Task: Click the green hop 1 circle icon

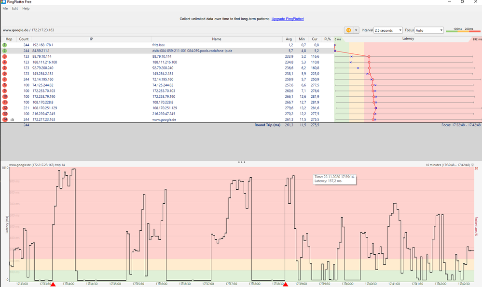Action: [4, 45]
